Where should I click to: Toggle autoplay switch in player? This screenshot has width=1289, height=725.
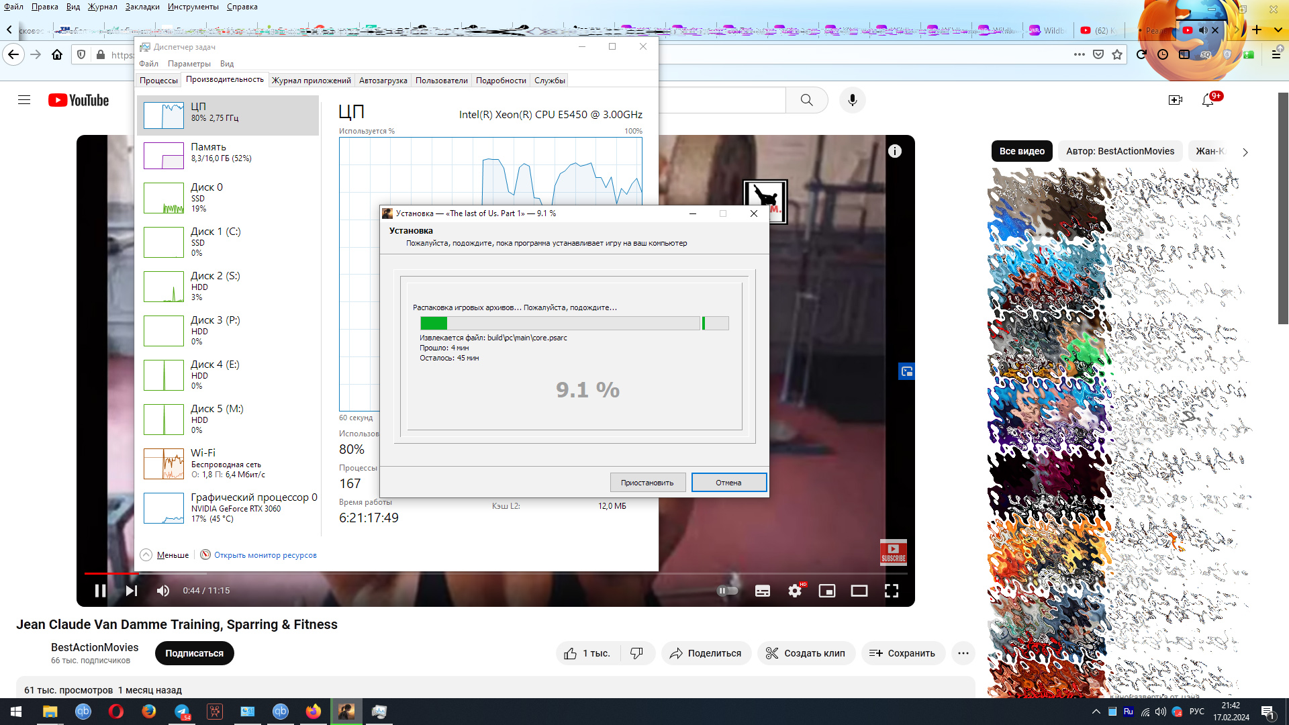point(728,591)
